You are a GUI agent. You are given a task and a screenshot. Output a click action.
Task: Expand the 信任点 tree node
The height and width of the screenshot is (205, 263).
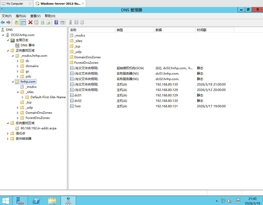click(8, 133)
